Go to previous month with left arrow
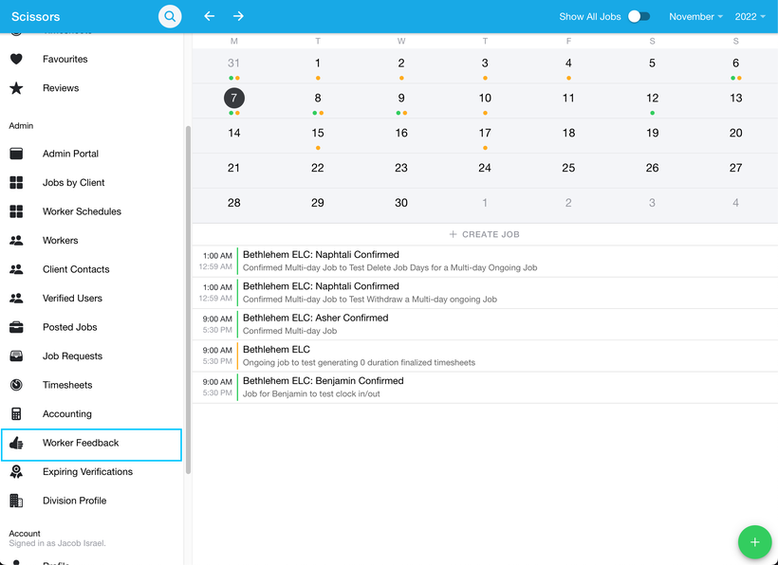This screenshot has height=565, width=778. pos(210,16)
